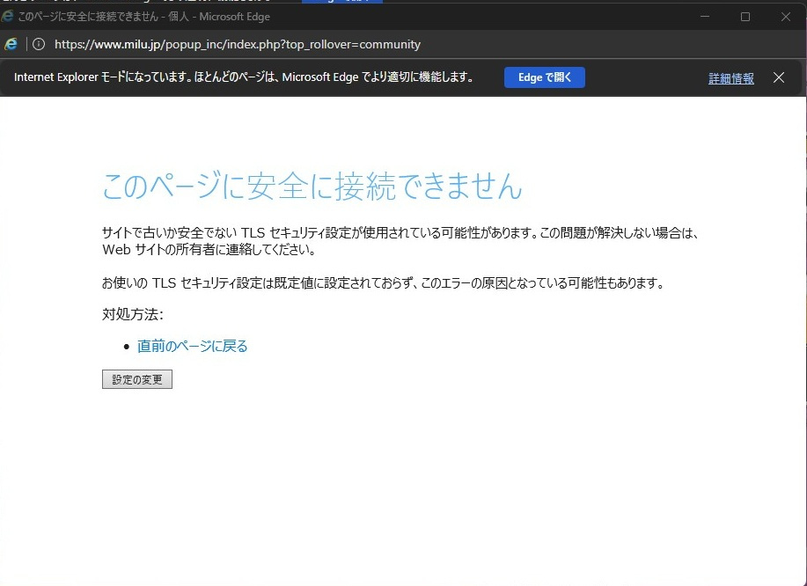This screenshot has height=586, width=807.
Task: Minimize the Microsoft Edge window
Action: pos(704,17)
